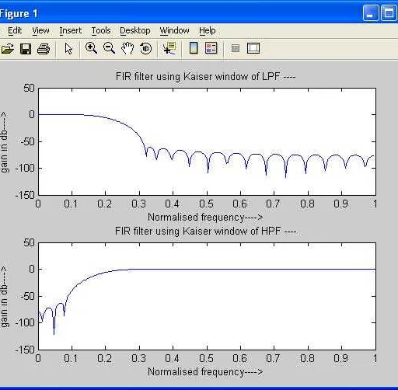Screen dimensions: 398x390
Task: Open the Edit menu
Action: pyautogui.click(x=15, y=30)
